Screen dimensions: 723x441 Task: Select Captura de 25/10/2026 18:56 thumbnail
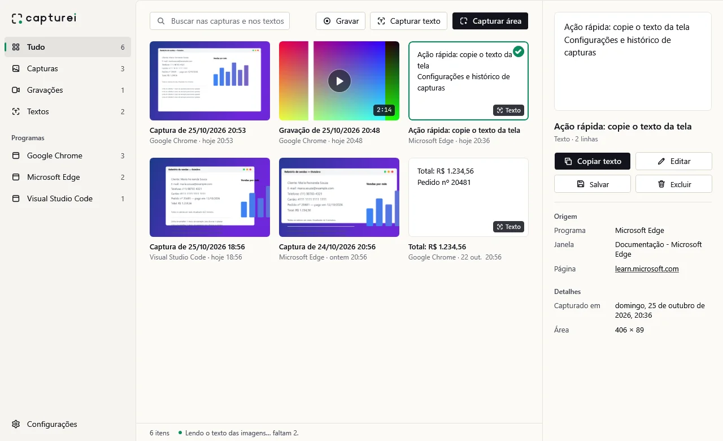pos(210,197)
